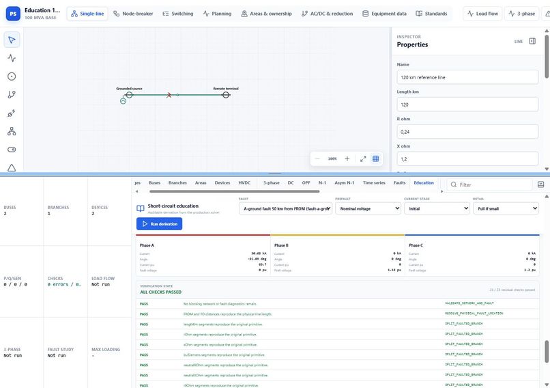Viewport: 550px width, 388px height.
Task: Click the X ohm input field
Action: (467, 158)
